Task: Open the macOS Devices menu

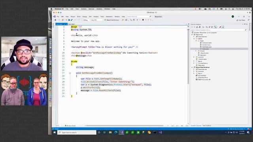Action: pos(91,9)
